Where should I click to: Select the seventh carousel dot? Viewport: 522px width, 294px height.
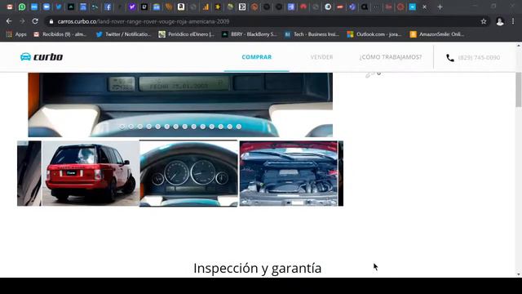coord(176,127)
